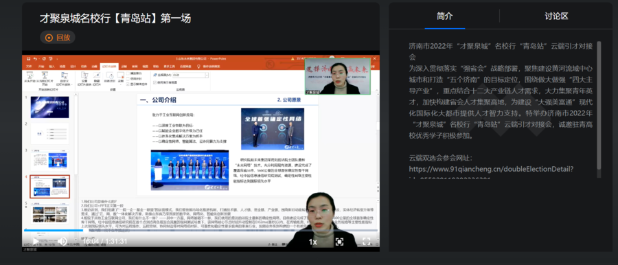Click the Undo arrow in PowerPoint title bar
Viewport: 618px width, 265px height.
click(35, 59)
